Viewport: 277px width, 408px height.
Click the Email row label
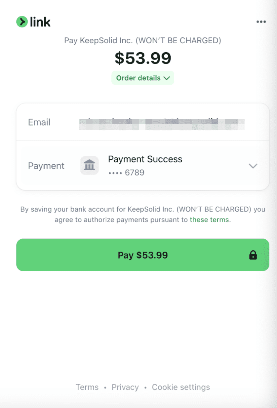point(39,122)
